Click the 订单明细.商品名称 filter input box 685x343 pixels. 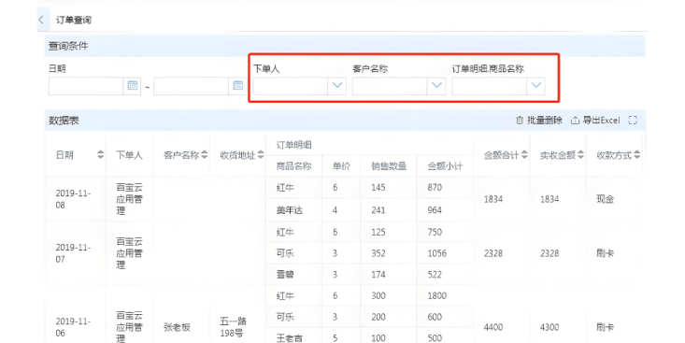[x=490, y=86]
